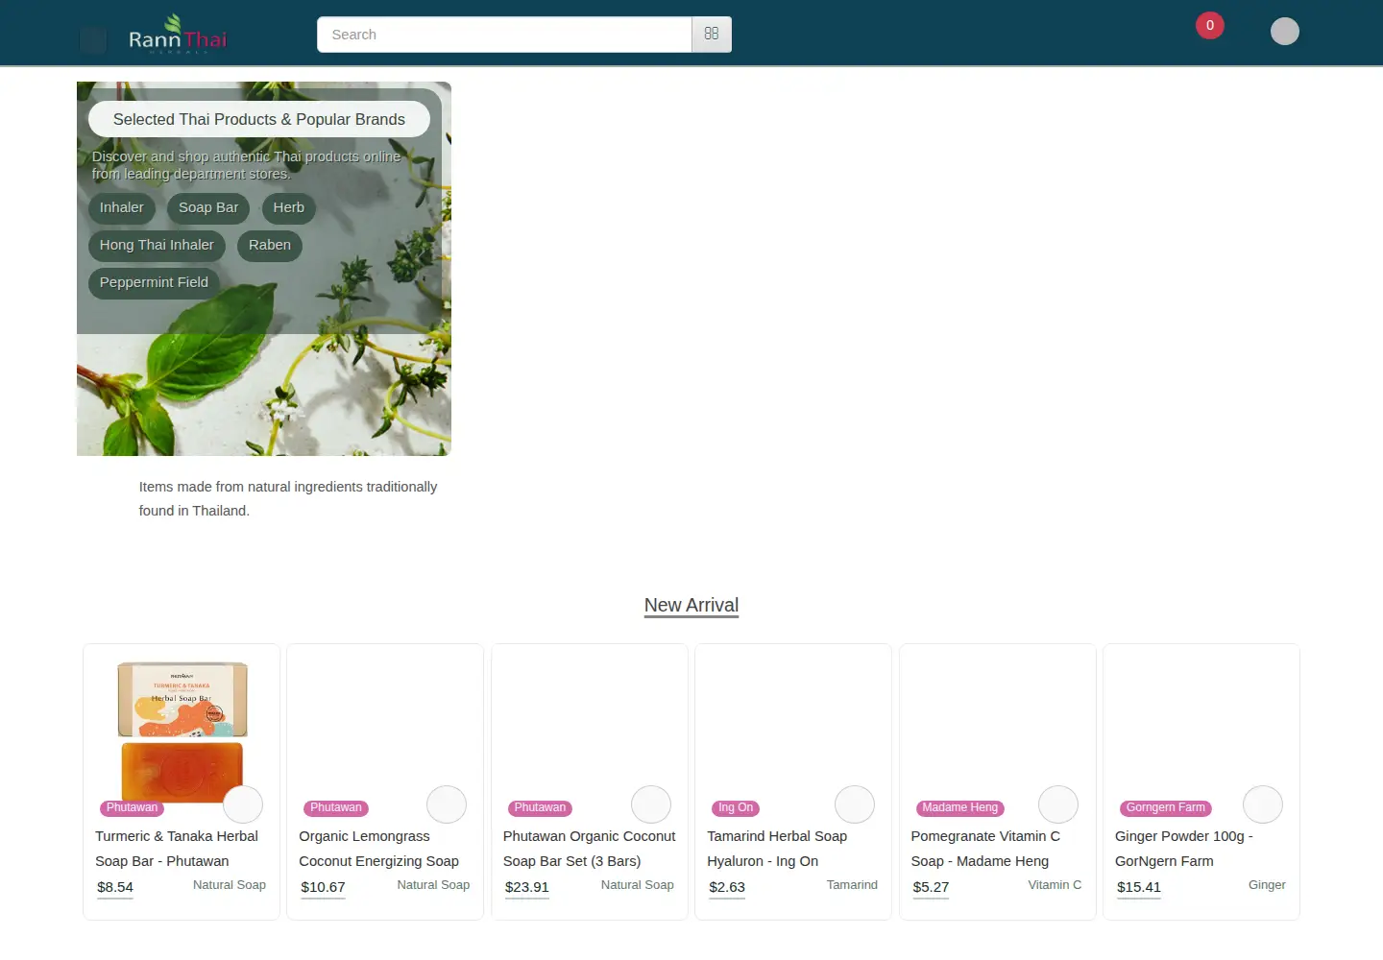
Task: Click Phutawan badge on Organic Lemongrass card
Action: click(336, 808)
